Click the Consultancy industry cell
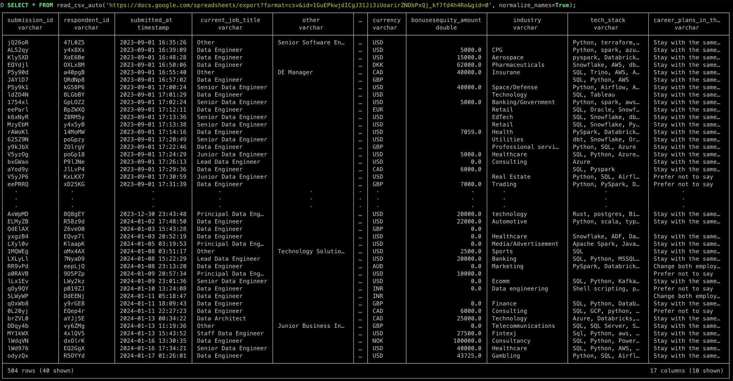Image resolution: width=733 pixels, height=381 pixels. (x=511, y=341)
